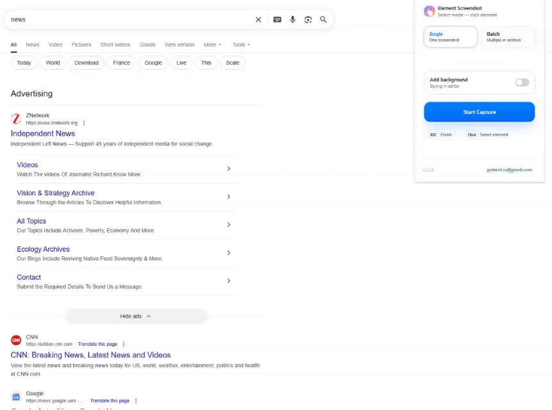Image resolution: width=552 pixels, height=410 pixels.
Task: Select Batch multiple in archive mode
Action: click(x=506, y=37)
